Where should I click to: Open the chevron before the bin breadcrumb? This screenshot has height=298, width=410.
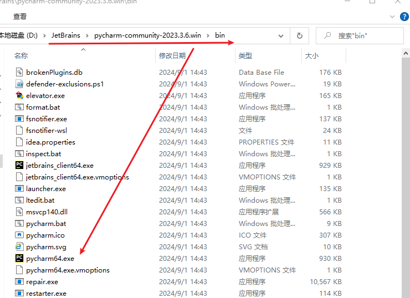[x=208, y=35]
